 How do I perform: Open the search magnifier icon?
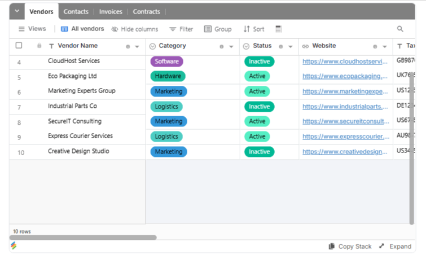coord(400,29)
